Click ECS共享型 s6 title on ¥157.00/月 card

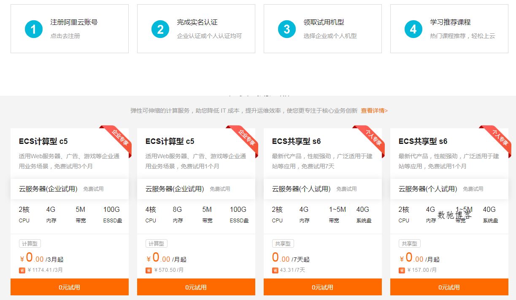point(423,141)
